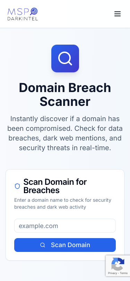Viewport: 130px width, 281px height.
Task: Click the shield icon beside Scan Domain heading
Action: pos(17,186)
